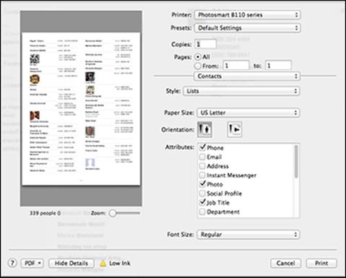Screen dimensions: 346x278
Task: Click the Low Ink warning icon
Action: click(x=103, y=264)
